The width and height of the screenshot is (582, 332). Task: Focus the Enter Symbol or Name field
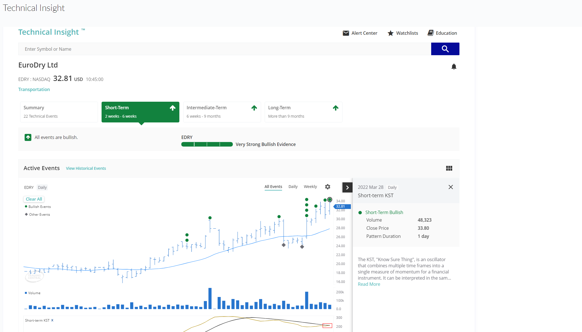[224, 49]
